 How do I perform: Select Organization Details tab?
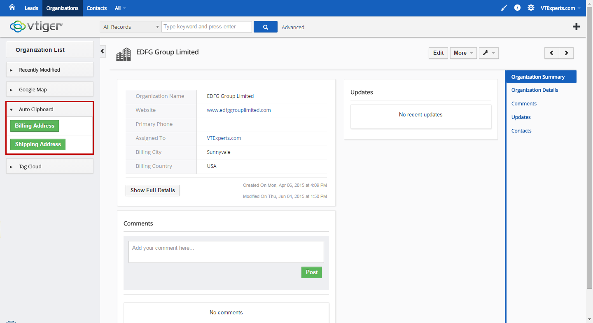pyautogui.click(x=535, y=90)
